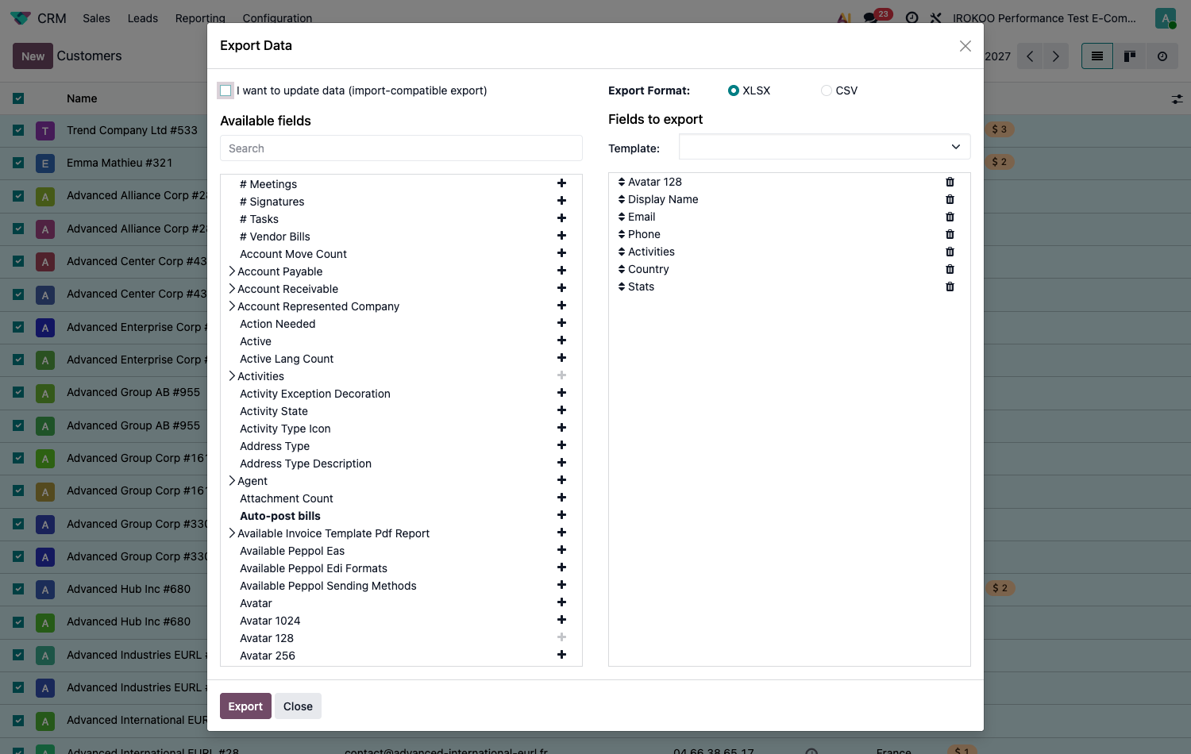This screenshot has height=754, width=1191.
Task: Add the # Vendor Bills field via plus icon
Action: [561, 236]
